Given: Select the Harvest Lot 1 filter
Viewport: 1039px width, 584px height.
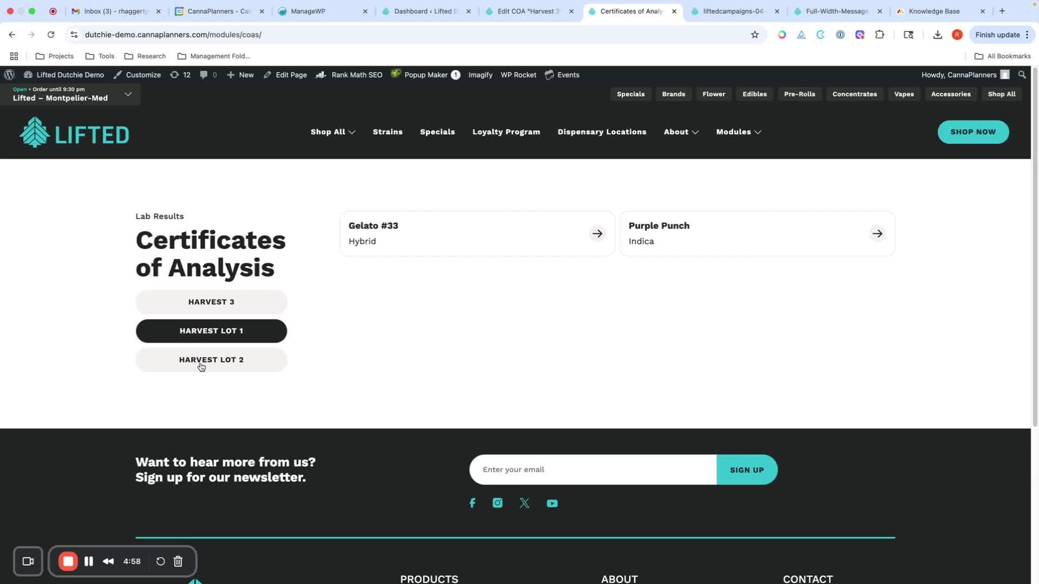Looking at the screenshot, I should (x=211, y=331).
